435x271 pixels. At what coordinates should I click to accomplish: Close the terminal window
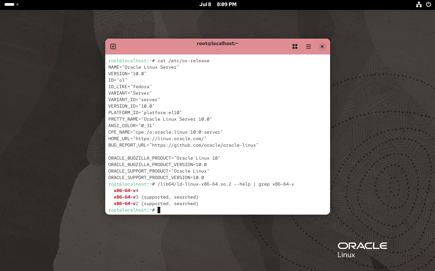(x=322, y=46)
